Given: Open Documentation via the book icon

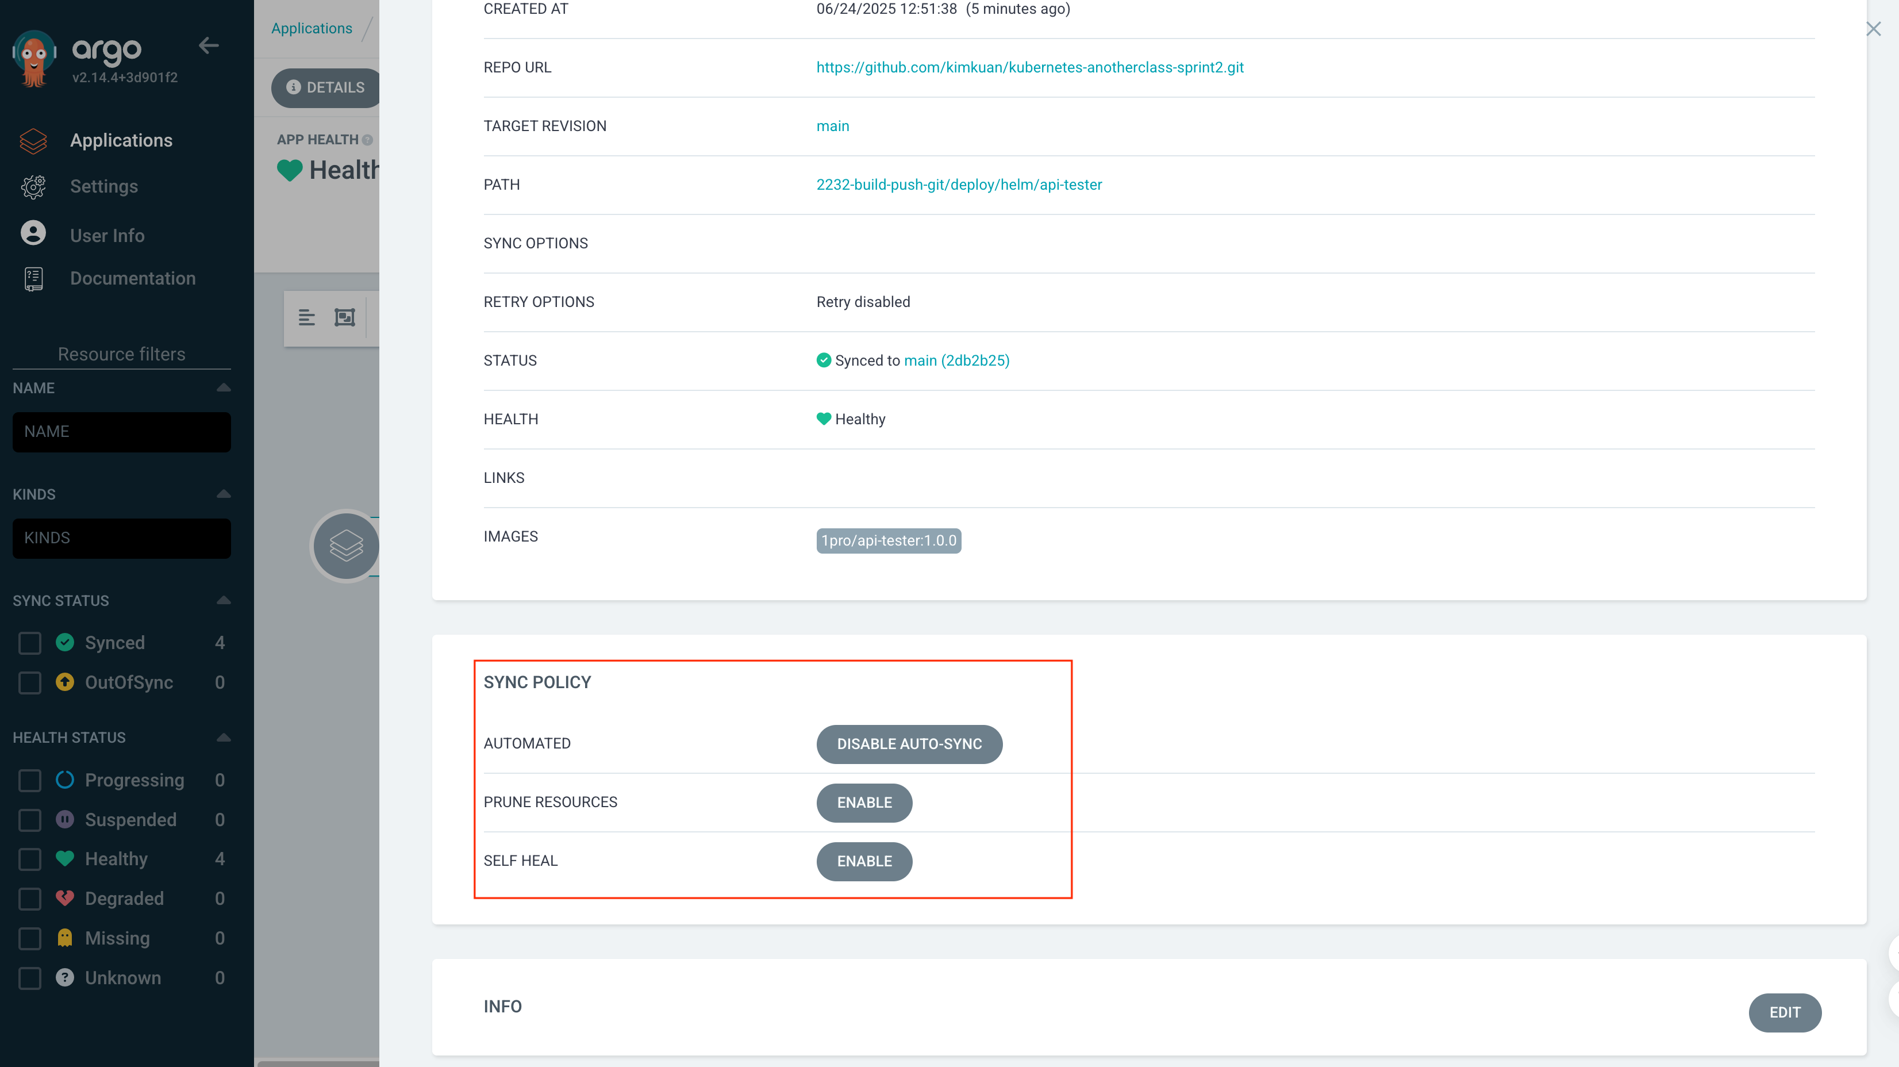Looking at the screenshot, I should pyautogui.click(x=33, y=279).
